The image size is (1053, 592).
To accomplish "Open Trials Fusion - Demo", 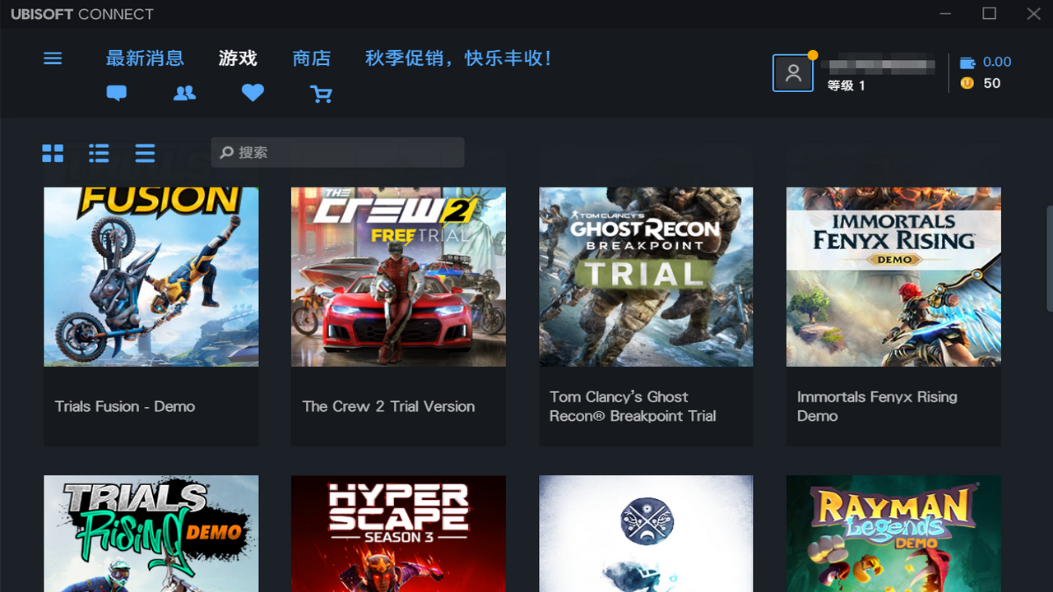I will [x=151, y=276].
